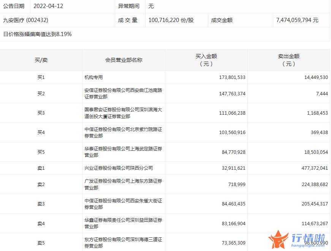Image resolution: width=331 pixels, height=251 pixels.
Task: Select sell amount 114,673,267
Action: [x=315, y=223]
